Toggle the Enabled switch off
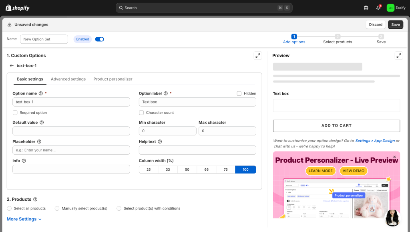This screenshot has width=410, height=232. tap(99, 39)
